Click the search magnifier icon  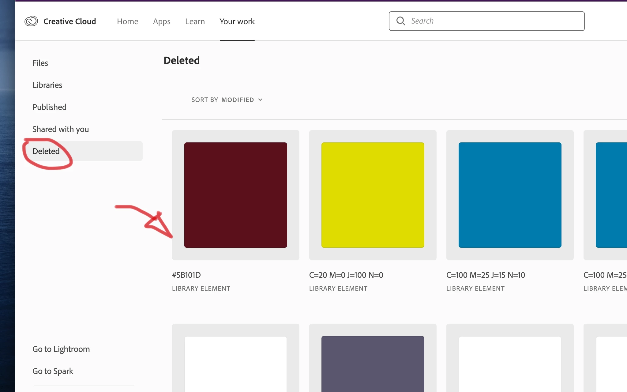(x=400, y=21)
